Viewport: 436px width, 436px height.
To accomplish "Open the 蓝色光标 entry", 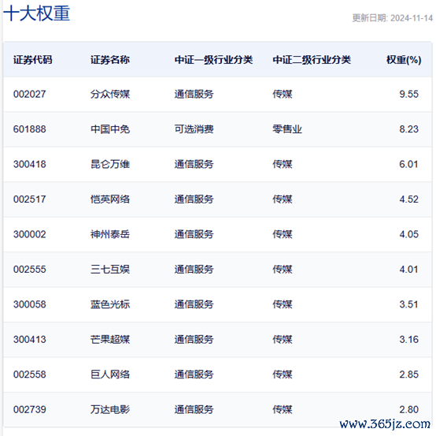I will (110, 304).
